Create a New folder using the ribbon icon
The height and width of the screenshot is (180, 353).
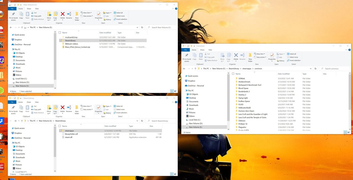(77, 16)
